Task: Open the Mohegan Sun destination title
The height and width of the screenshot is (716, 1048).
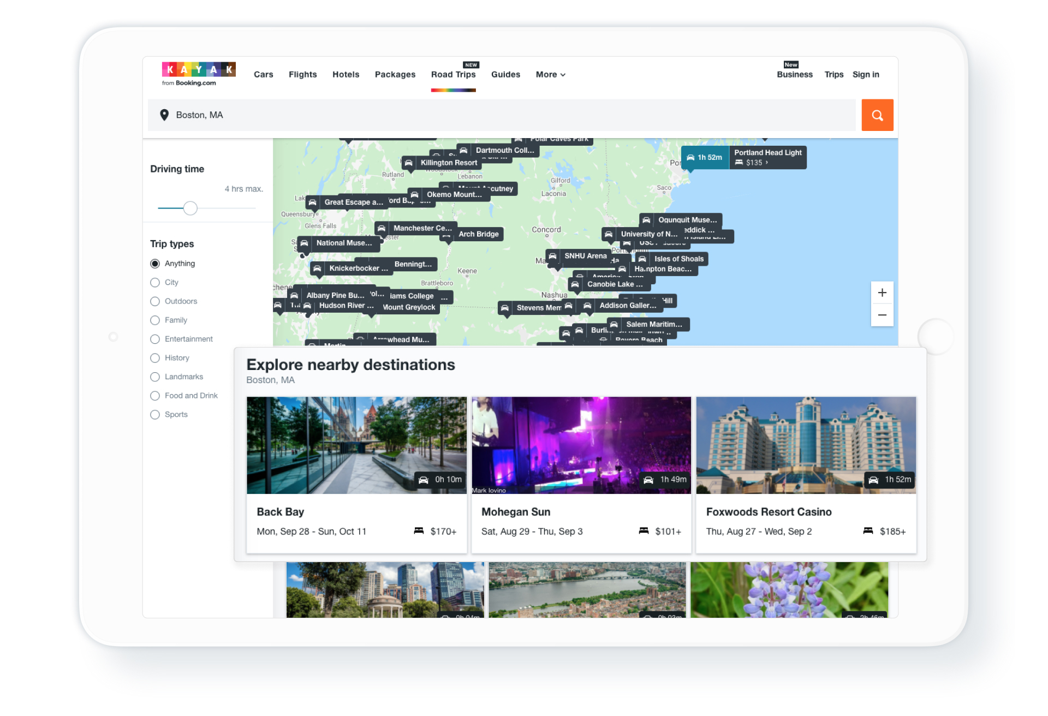Action: coord(516,512)
